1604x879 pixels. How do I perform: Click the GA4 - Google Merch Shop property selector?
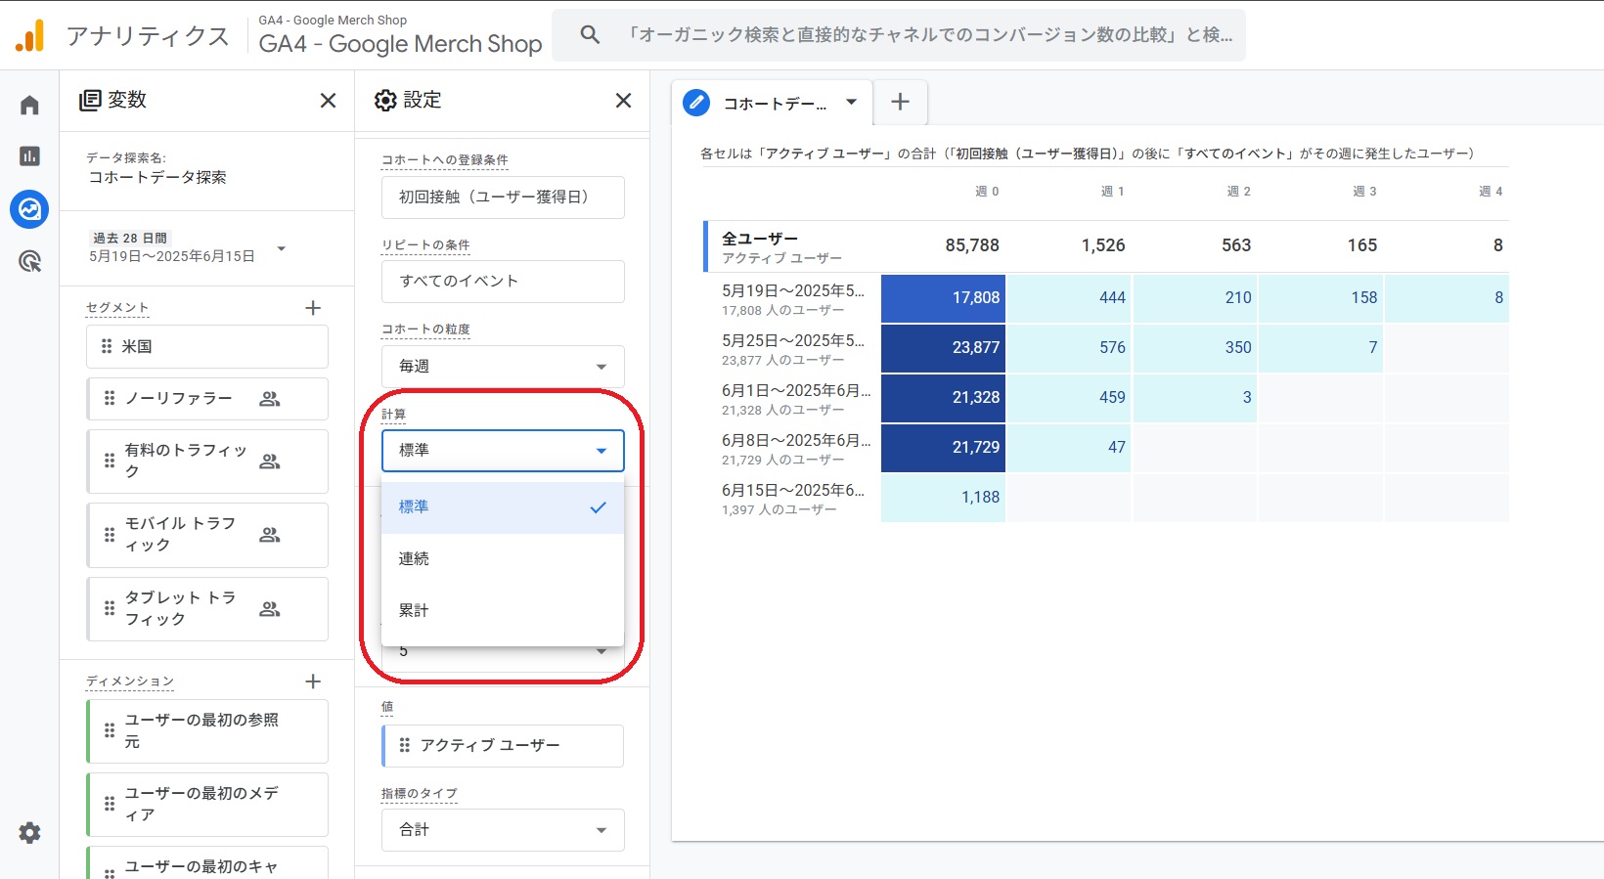tap(400, 35)
